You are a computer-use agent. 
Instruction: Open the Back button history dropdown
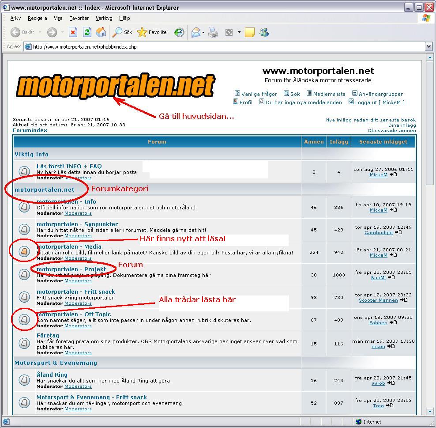click(40, 32)
